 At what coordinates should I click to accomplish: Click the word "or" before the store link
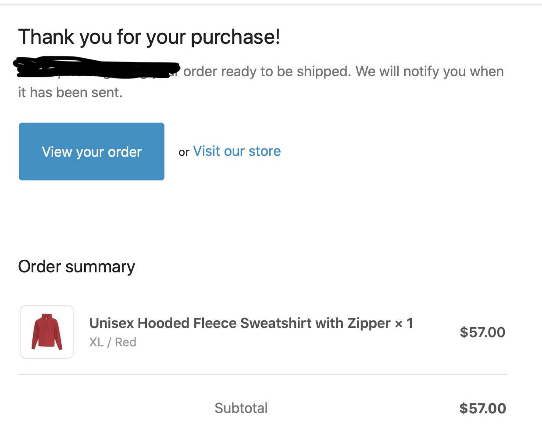point(184,152)
